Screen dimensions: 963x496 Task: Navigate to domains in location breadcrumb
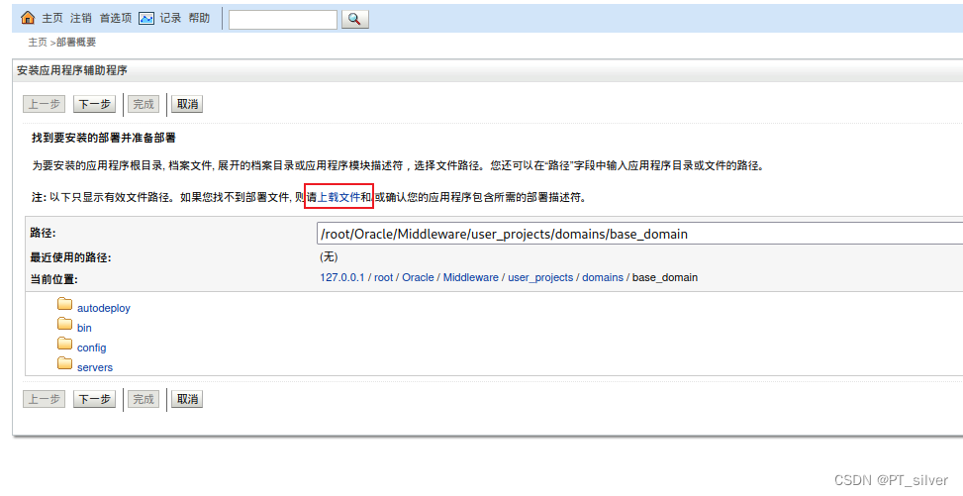[x=603, y=277]
